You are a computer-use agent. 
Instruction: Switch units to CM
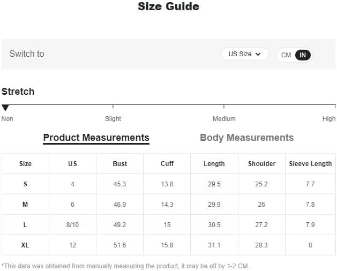286,55
